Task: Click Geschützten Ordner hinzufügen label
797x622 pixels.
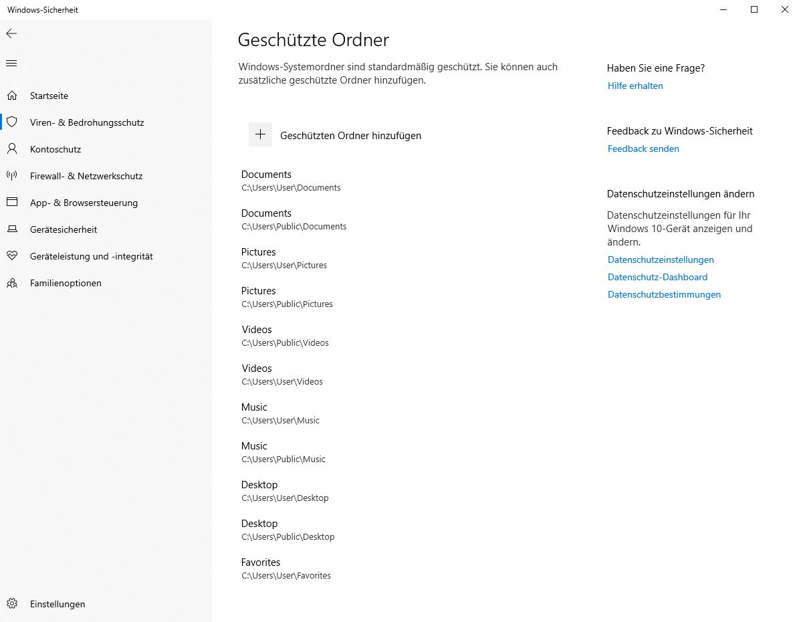Action: [x=351, y=136]
